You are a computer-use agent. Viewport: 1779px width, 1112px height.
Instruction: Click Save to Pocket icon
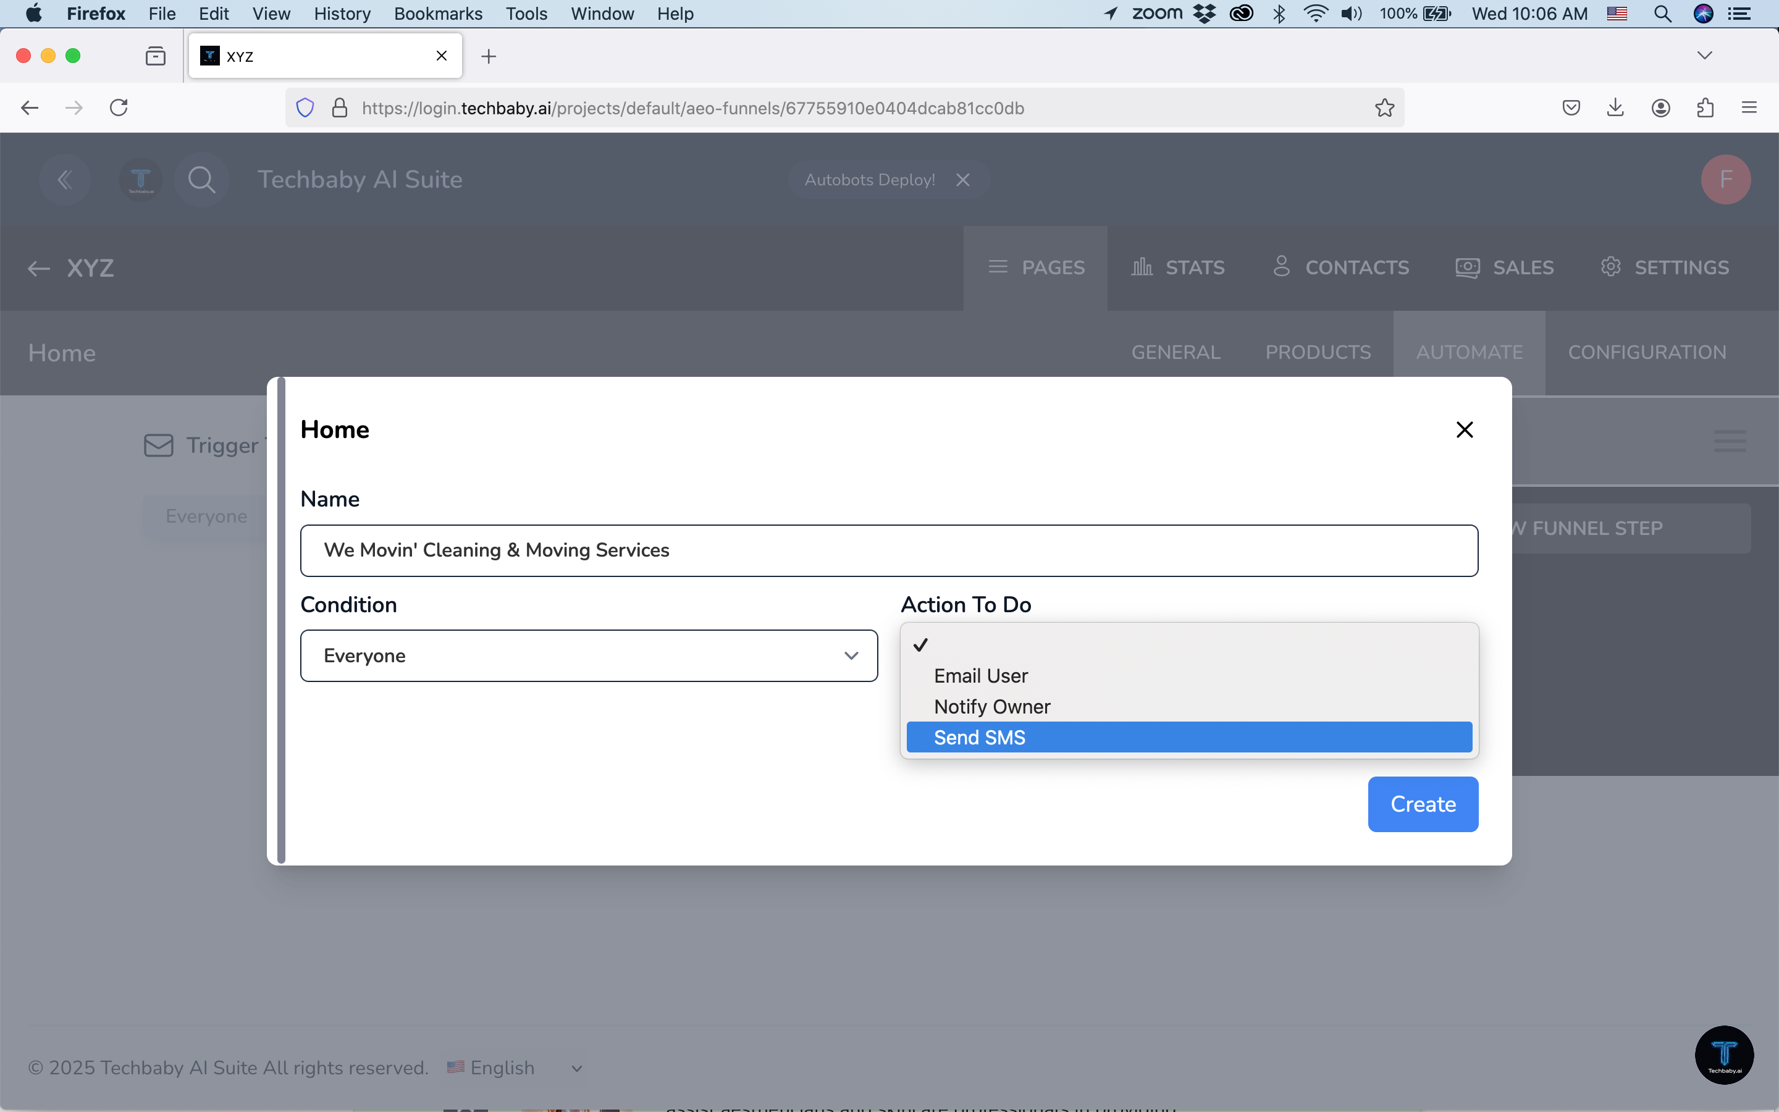pos(1571,108)
